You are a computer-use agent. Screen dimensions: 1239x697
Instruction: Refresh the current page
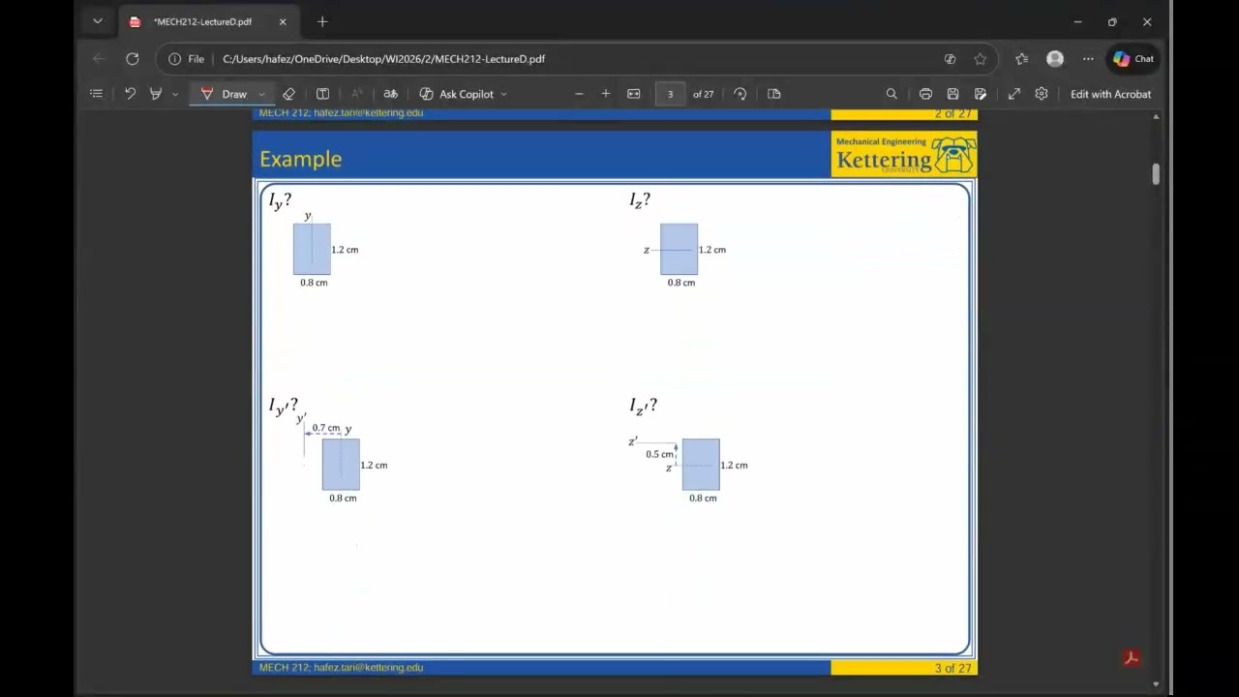point(133,59)
